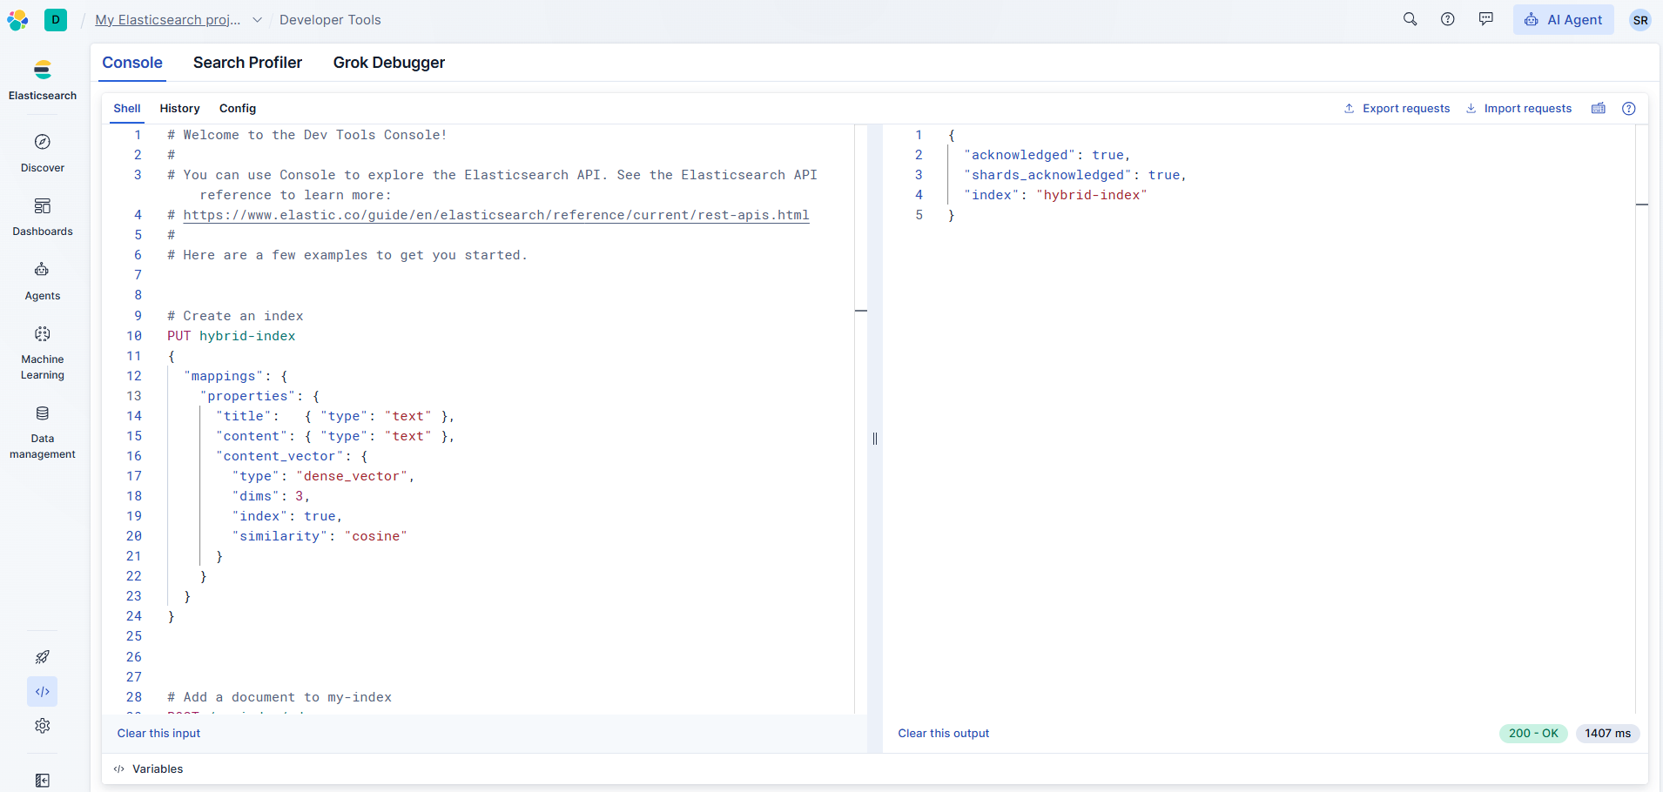
Task: Open the help menu icon in the header
Action: (x=1448, y=19)
